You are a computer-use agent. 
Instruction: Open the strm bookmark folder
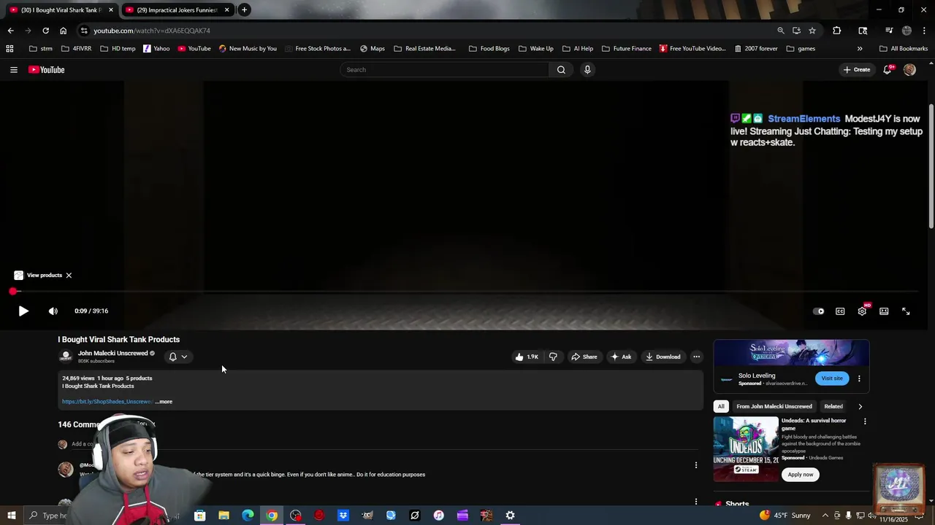click(40, 49)
